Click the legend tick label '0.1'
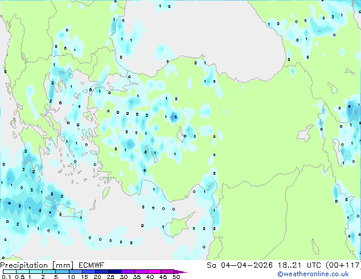 pos(6,277)
